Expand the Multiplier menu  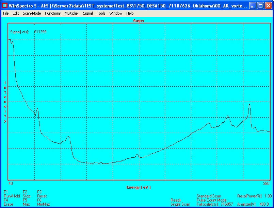pos(72,13)
